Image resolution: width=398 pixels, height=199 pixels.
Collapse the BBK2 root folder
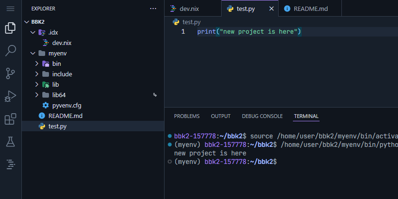click(27, 22)
